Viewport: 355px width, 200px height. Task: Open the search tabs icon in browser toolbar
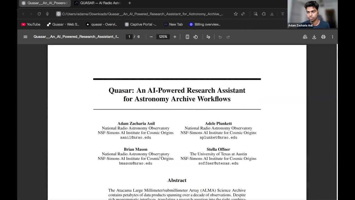point(256,14)
